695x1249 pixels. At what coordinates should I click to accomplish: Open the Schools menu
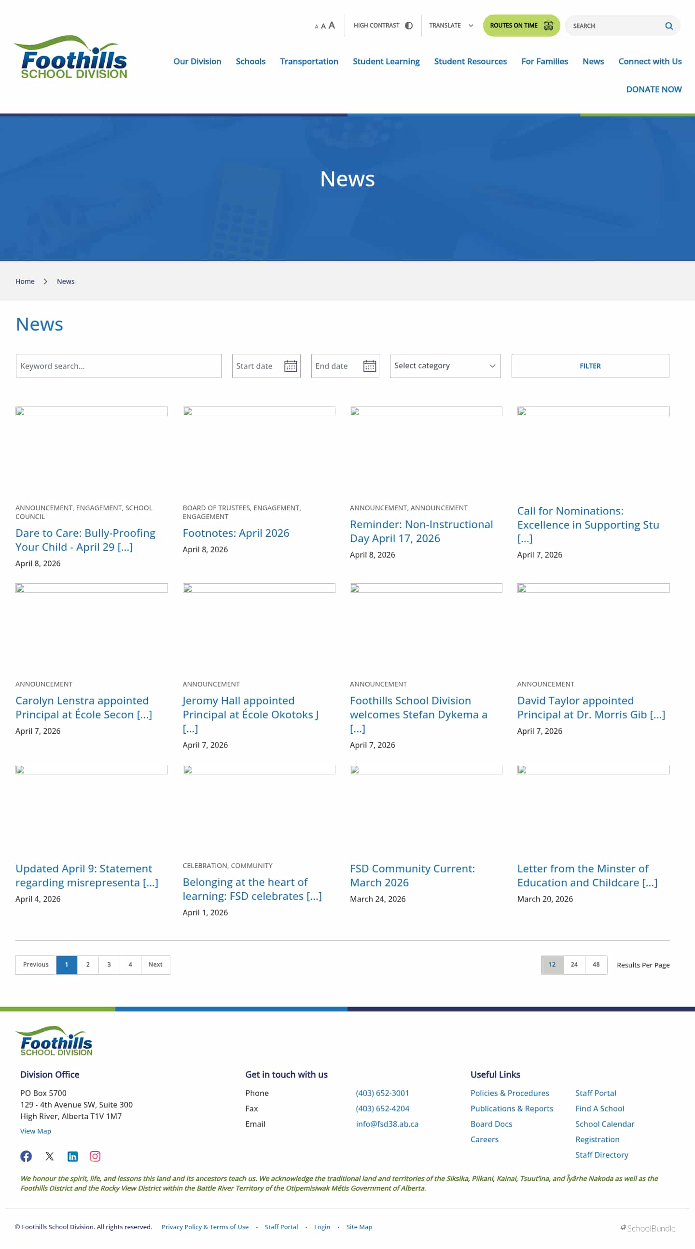coord(250,61)
